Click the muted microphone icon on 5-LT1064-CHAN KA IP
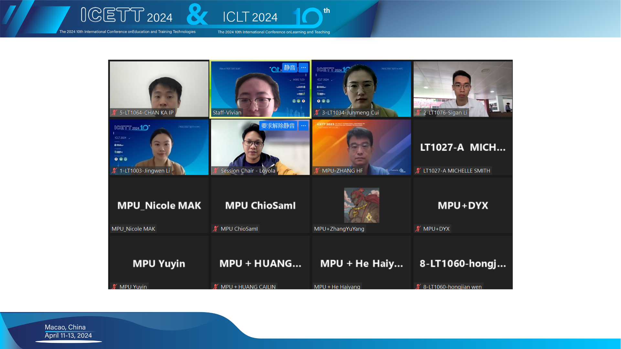The image size is (621, 349). (x=114, y=112)
